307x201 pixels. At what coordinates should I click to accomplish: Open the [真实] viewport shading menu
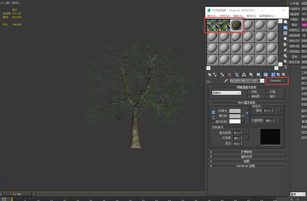point(16,3)
